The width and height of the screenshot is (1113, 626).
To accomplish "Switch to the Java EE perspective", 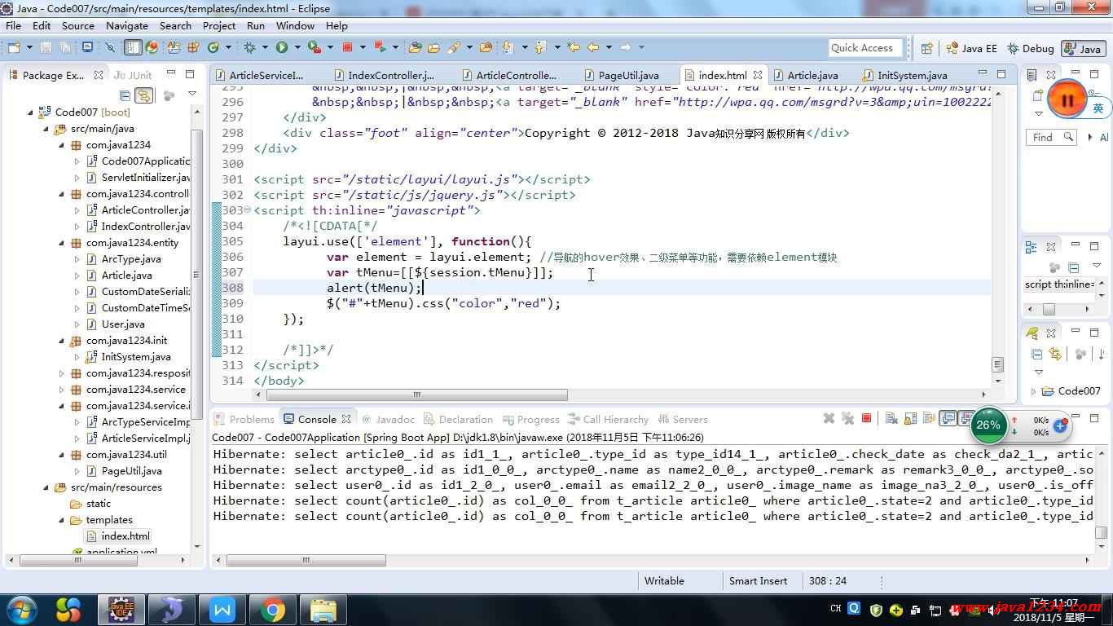I will 971,49.
